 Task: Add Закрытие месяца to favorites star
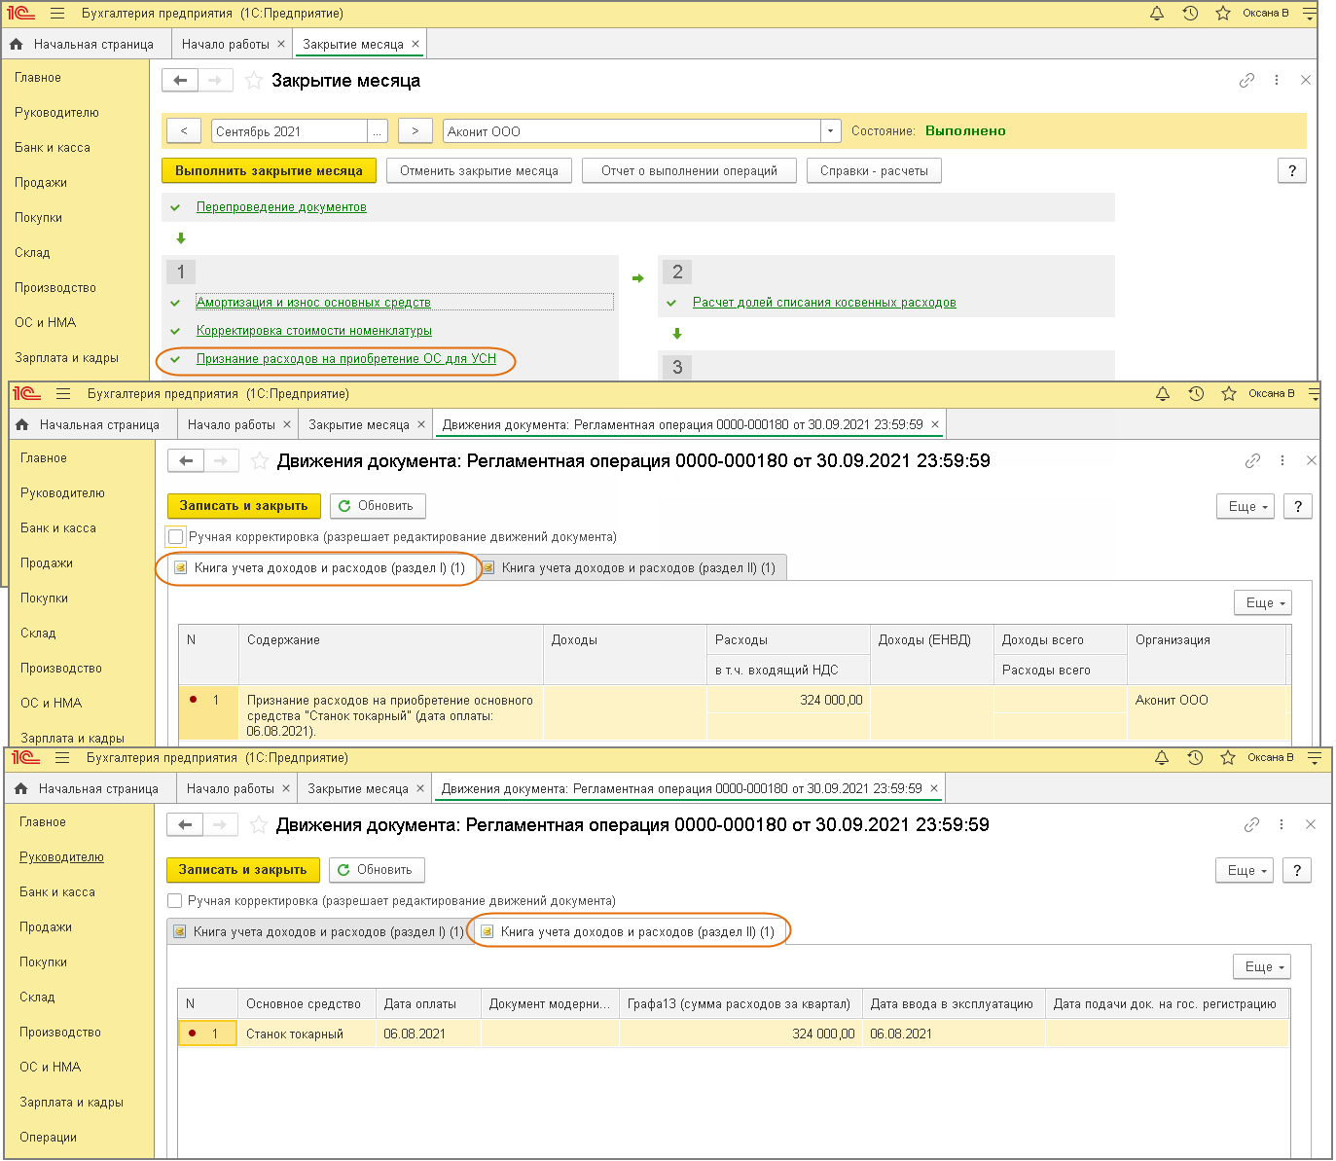point(253,81)
